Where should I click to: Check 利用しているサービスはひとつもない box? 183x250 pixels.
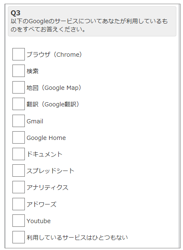tap(19, 237)
